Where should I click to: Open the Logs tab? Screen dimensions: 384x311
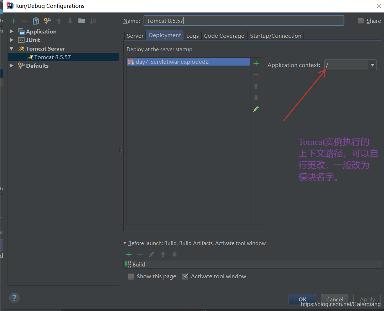point(192,36)
